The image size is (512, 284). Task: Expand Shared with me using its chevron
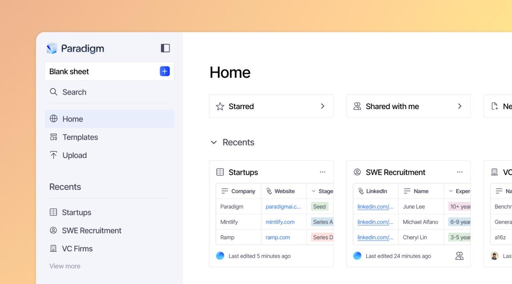(460, 106)
